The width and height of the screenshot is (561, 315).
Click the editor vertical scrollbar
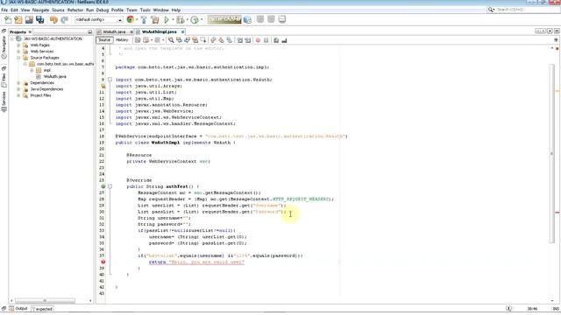point(551,154)
